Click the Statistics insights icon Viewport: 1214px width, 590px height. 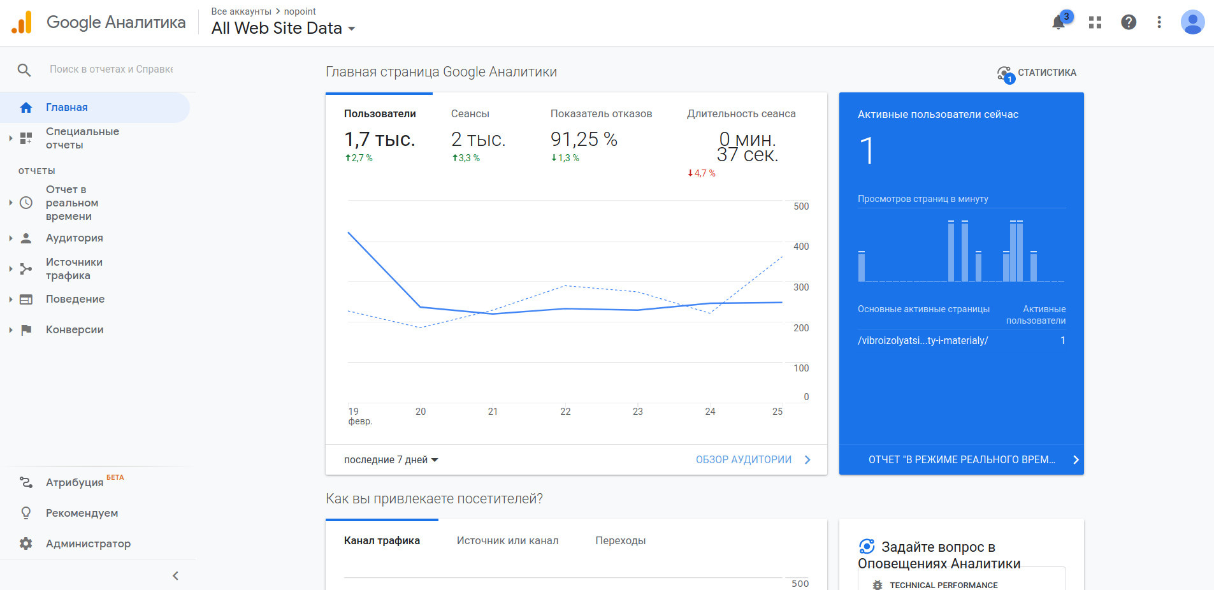click(x=1005, y=73)
